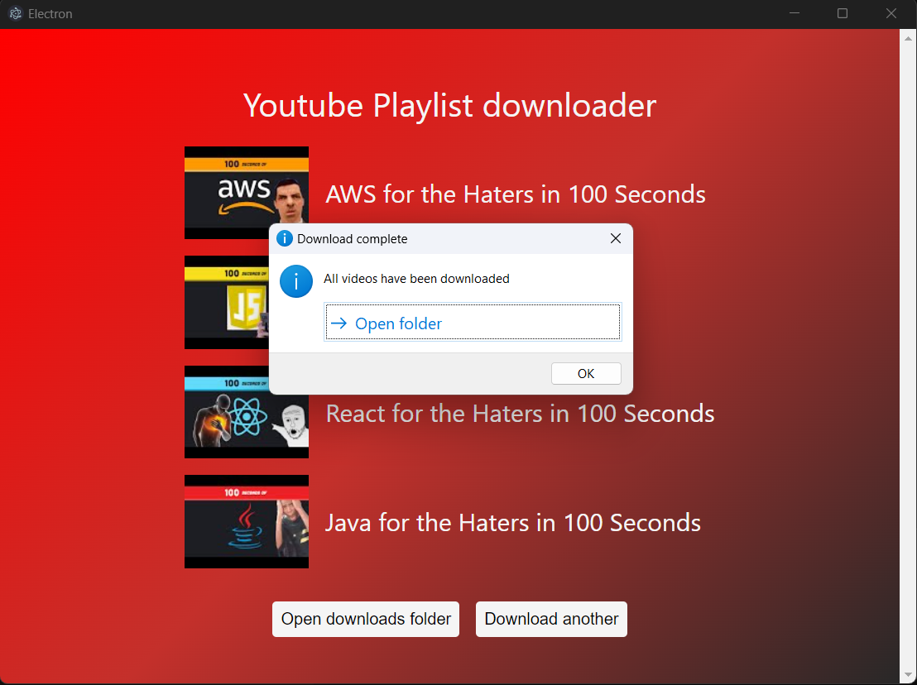Maximize the Electron window
917x685 pixels.
(x=843, y=13)
